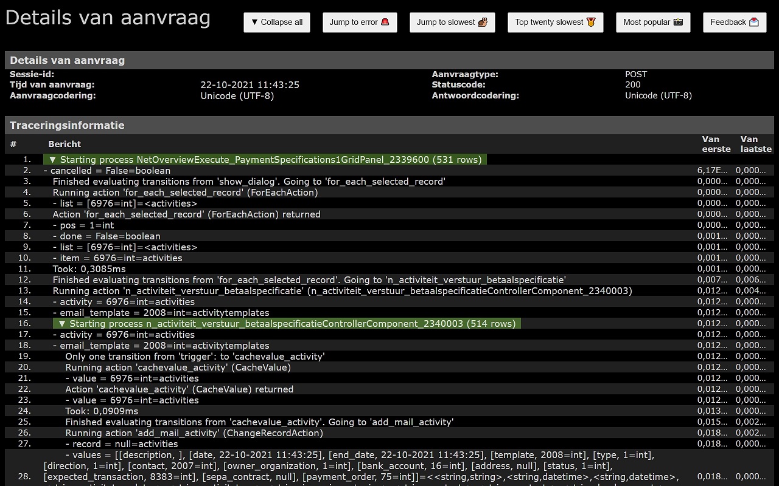Click the request time value 22-10-2021 11:43:25
The width and height of the screenshot is (779, 486).
point(250,85)
